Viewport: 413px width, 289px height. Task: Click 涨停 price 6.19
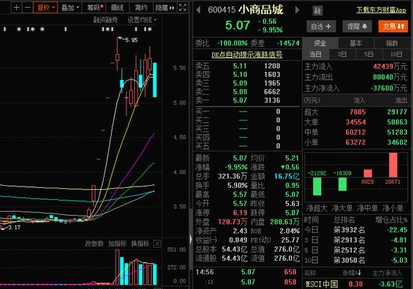coord(240,212)
